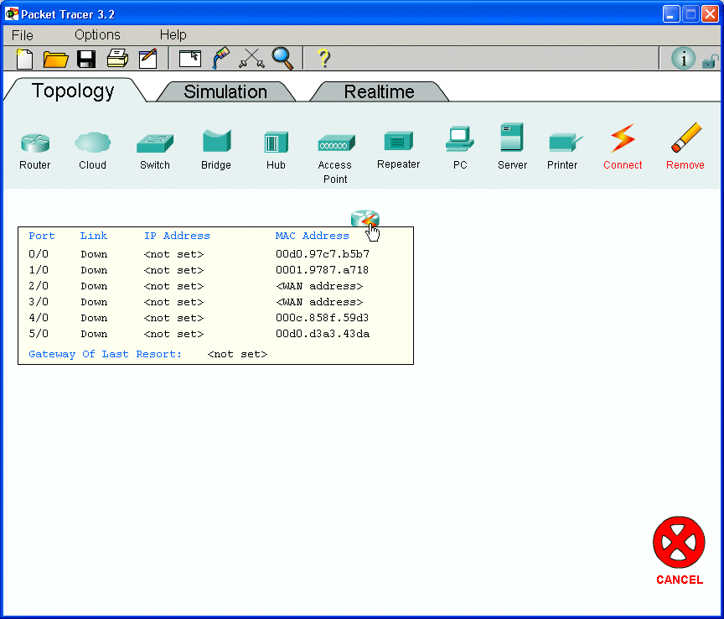
Task: Select the Access Point device
Action: click(336, 159)
